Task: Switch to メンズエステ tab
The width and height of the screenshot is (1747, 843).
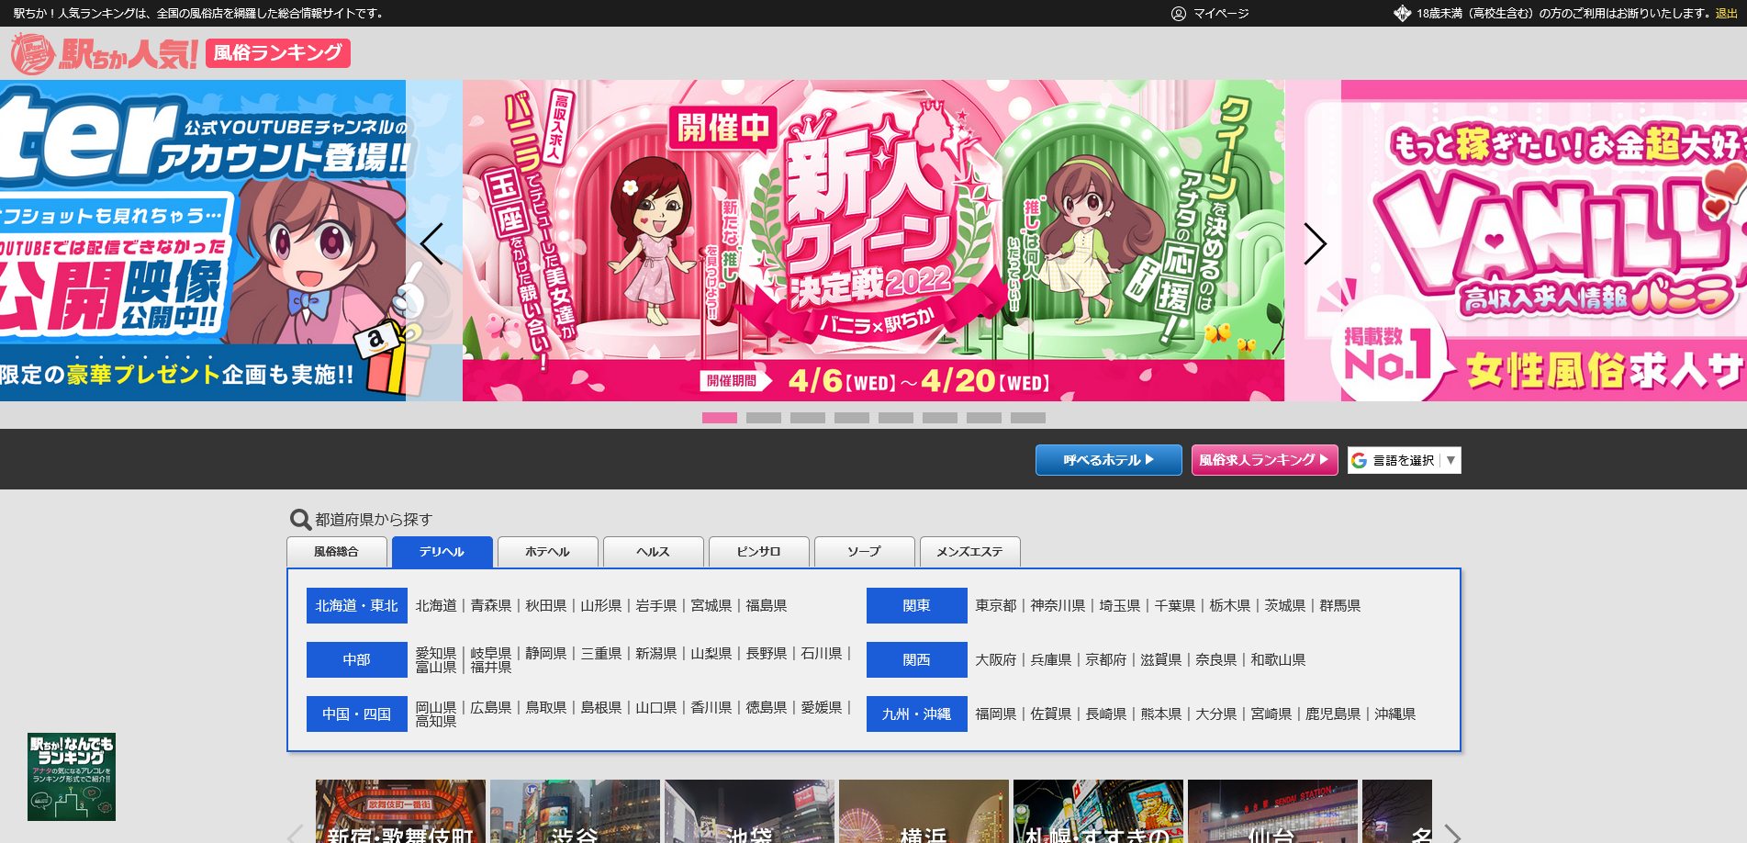Action: point(970,552)
